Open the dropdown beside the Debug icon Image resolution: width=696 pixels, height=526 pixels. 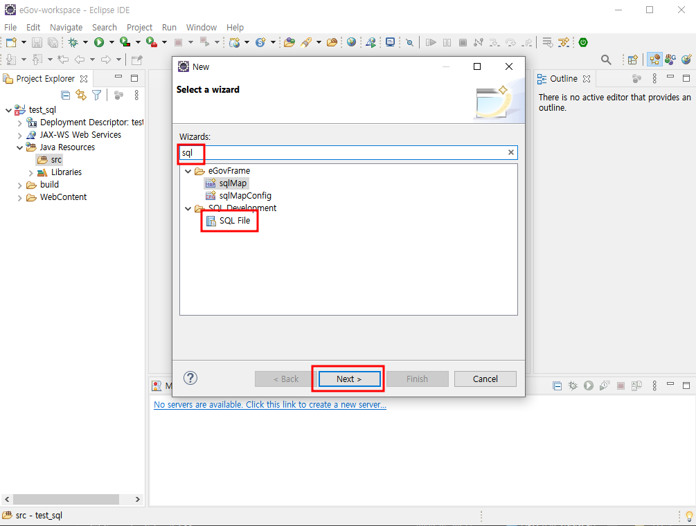coord(85,43)
